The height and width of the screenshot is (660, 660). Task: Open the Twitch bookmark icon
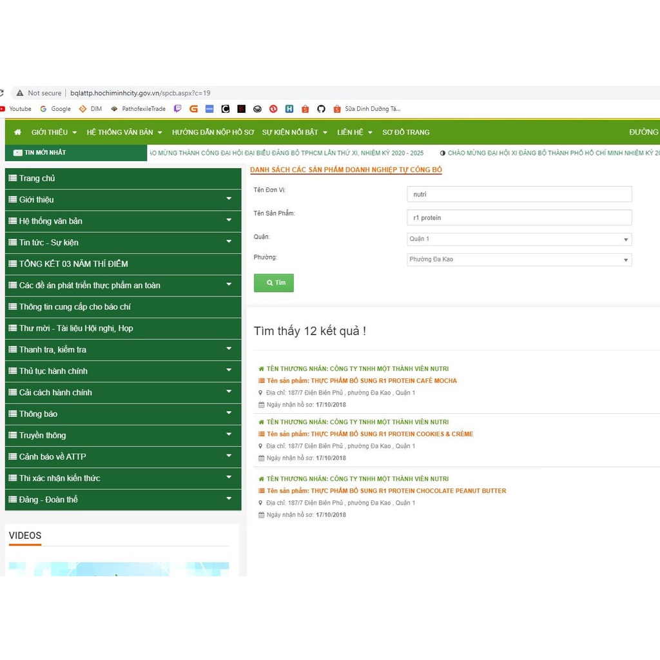(x=178, y=109)
